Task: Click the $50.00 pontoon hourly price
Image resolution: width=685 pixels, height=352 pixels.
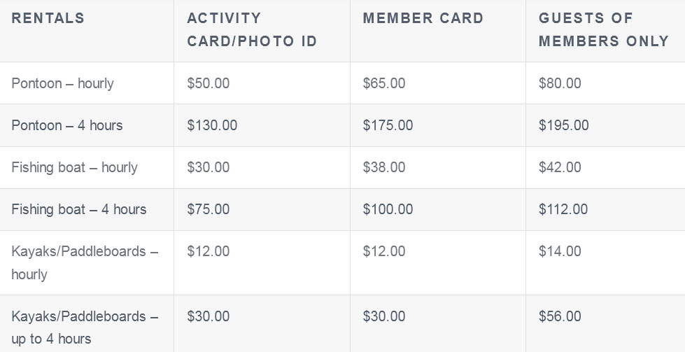Action: click(209, 83)
